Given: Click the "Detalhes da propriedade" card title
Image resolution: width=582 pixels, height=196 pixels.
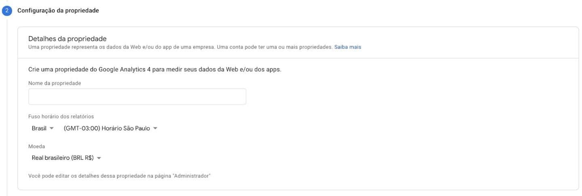Looking at the screenshot, I should click(67, 39).
